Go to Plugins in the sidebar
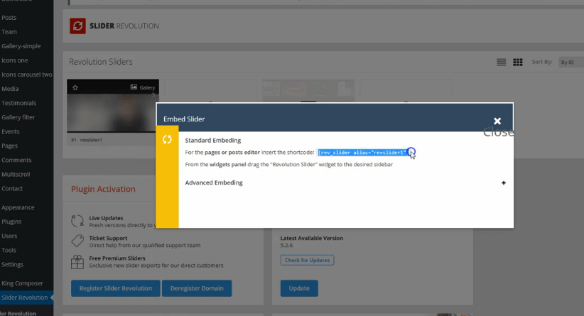 point(11,222)
